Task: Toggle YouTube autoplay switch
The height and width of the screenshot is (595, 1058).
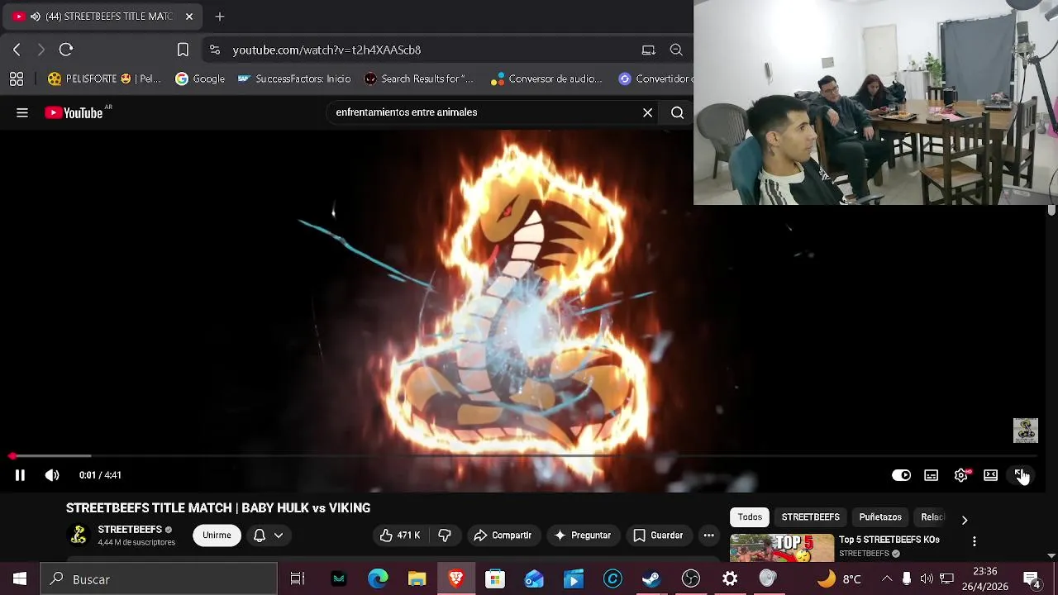Action: pyautogui.click(x=901, y=475)
